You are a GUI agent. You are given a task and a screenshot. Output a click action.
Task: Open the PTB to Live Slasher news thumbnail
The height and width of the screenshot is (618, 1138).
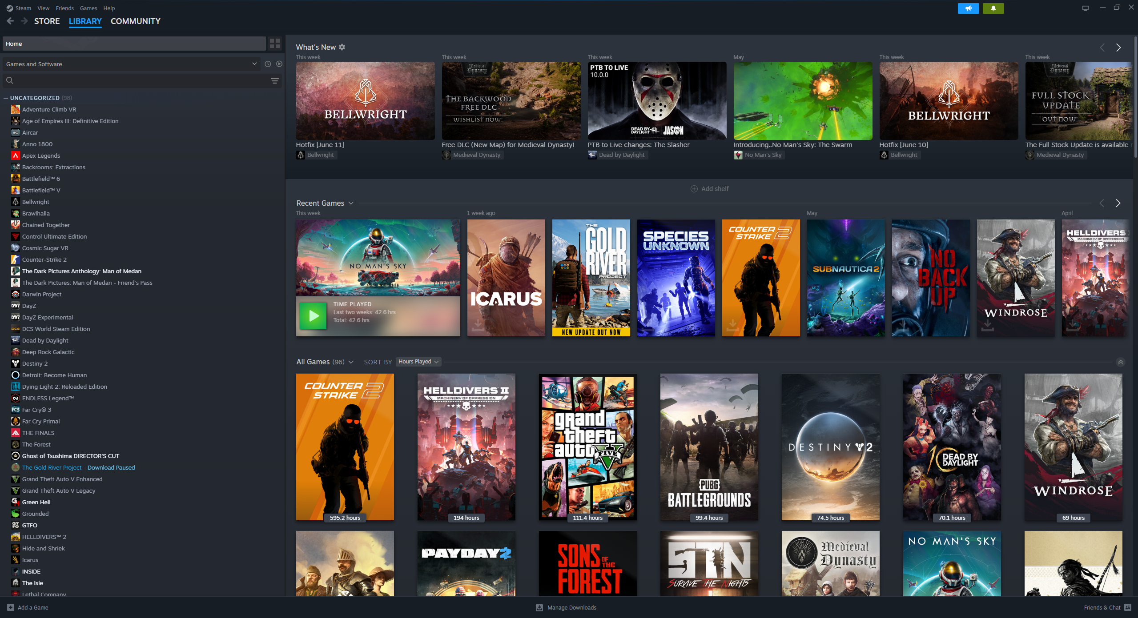657,101
